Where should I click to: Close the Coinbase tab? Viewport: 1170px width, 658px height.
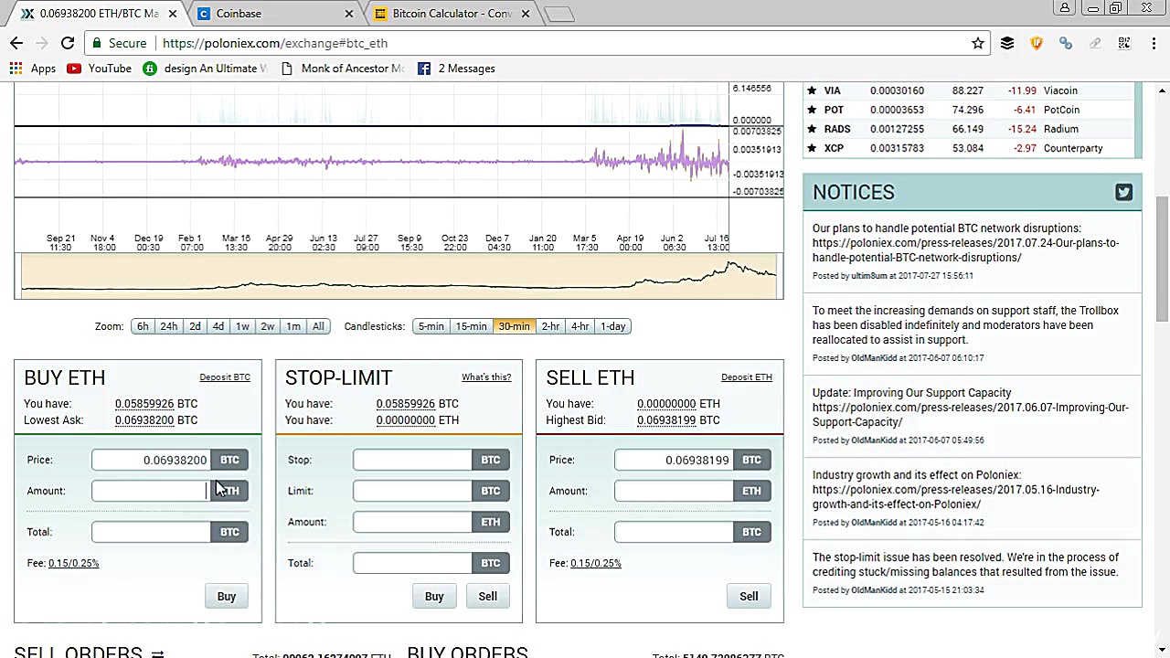[x=348, y=14]
